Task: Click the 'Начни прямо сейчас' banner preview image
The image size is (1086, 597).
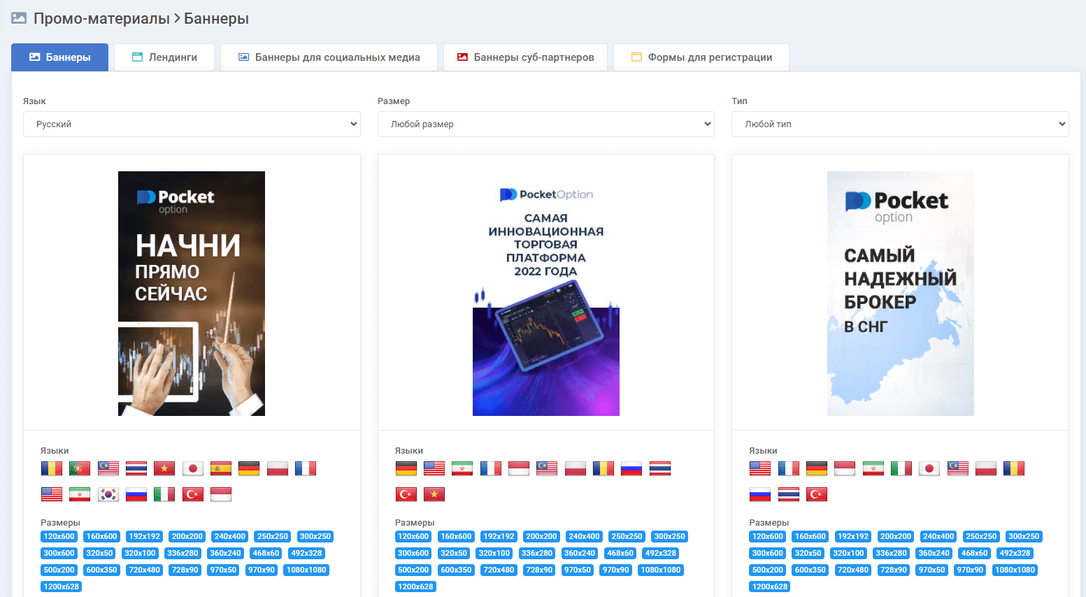Action: [192, 294]
